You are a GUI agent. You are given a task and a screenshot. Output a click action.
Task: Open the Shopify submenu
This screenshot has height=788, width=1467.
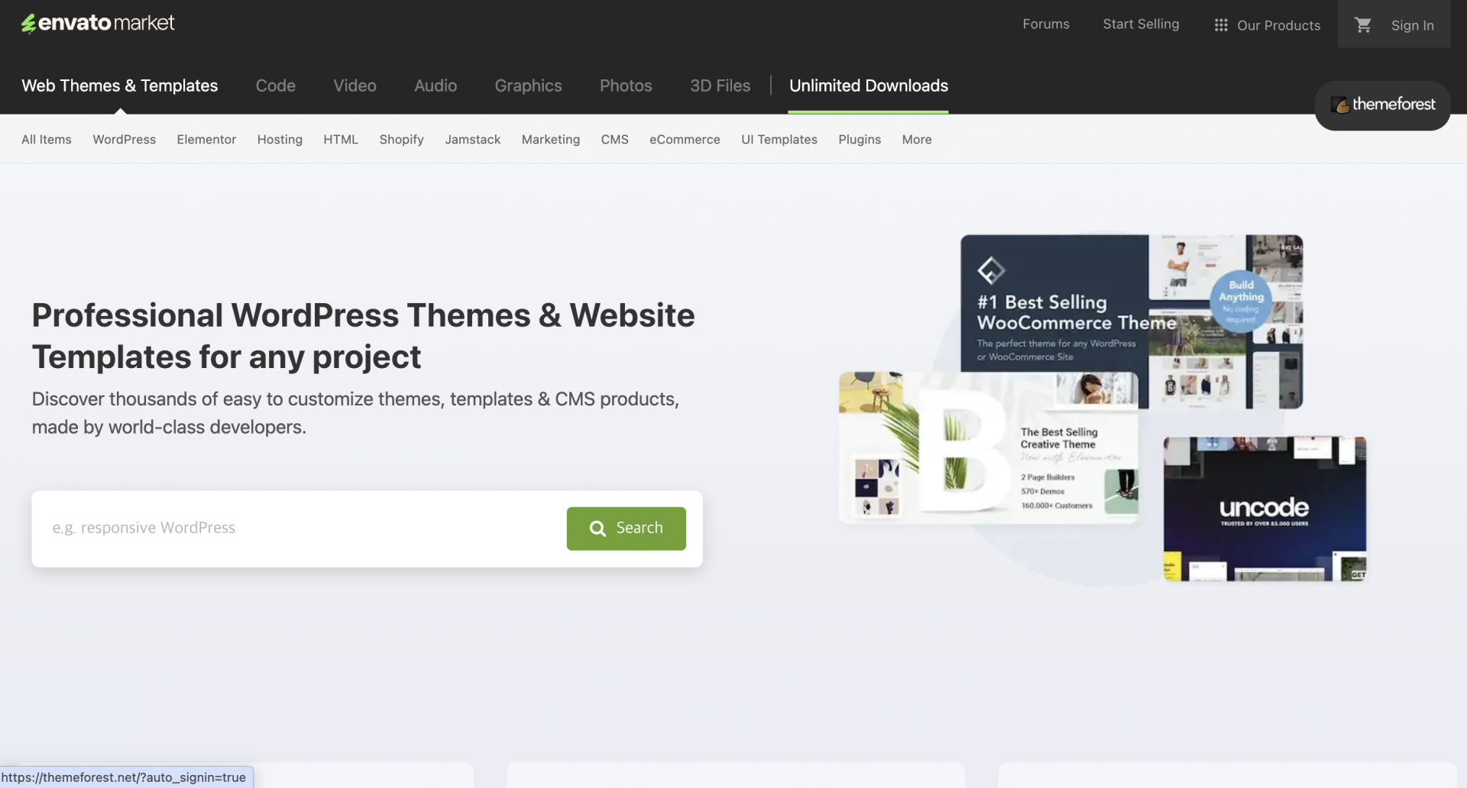401,139
